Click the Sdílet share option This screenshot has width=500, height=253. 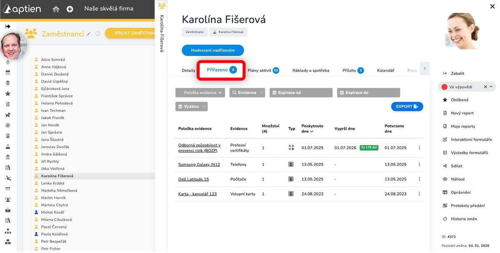[x=456, y=166]
